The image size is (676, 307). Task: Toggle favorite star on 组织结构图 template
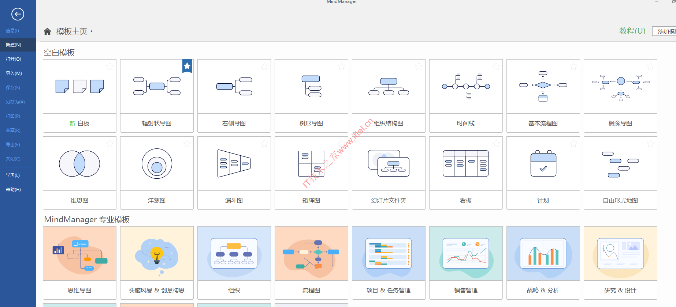coord(419,66)
